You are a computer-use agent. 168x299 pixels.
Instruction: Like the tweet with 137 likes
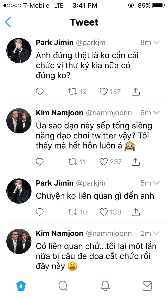point(104,92)
